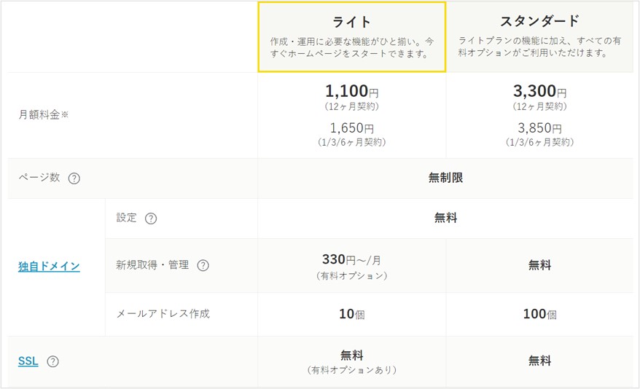Click the メールアドレス作成 row label
The image size is (640, 389).
coord(163,314)
